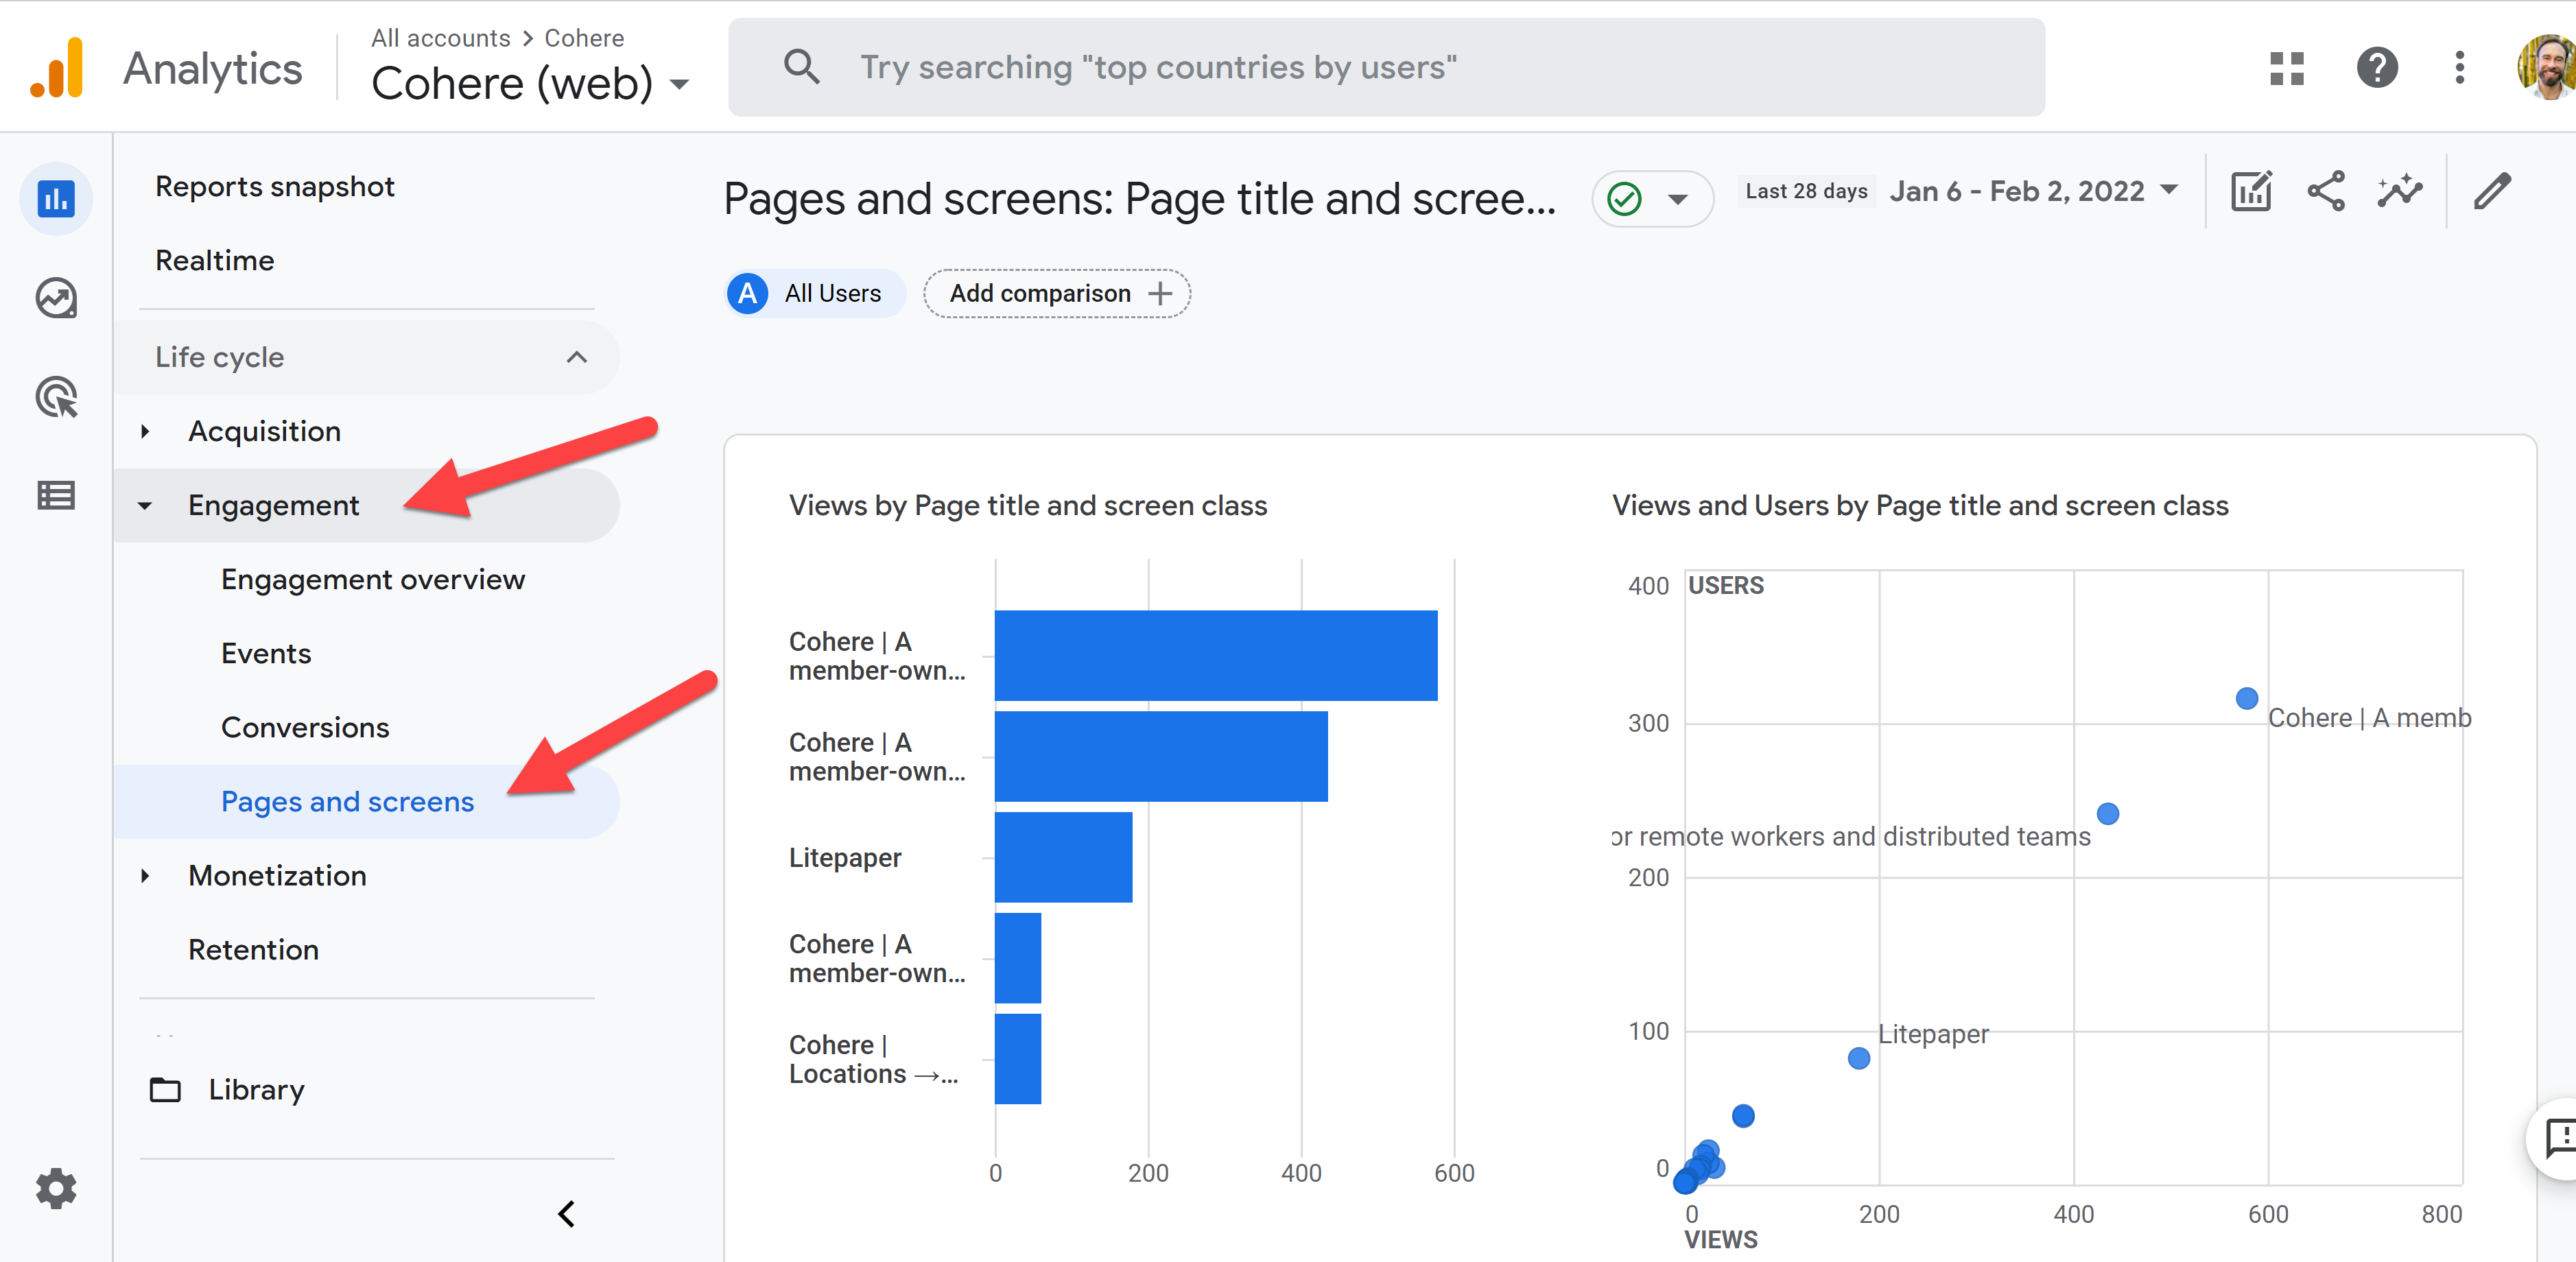The height and width of the screenshot is (1262, 2576).
Task: Click the All Users 'A' badge
Action: tap(747, 293)
